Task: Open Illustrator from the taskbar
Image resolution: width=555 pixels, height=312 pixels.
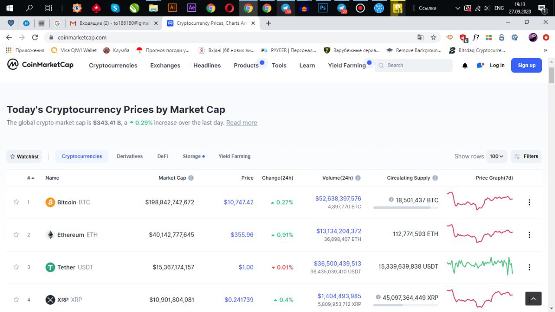Action: (173, 8)
